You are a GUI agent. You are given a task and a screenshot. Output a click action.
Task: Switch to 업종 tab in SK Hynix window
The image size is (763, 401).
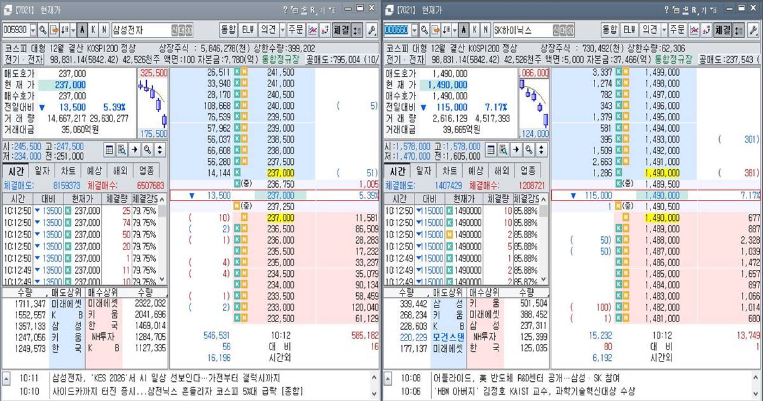pos(528,171)
